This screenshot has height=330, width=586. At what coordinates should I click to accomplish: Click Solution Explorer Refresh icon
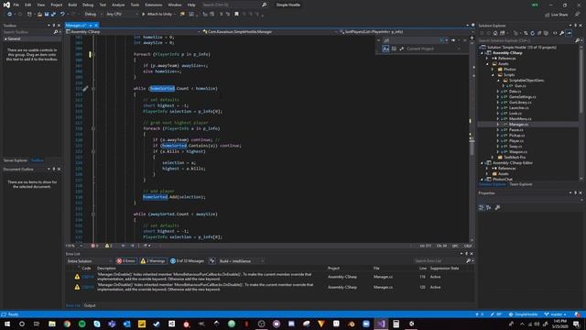point(532,33)
